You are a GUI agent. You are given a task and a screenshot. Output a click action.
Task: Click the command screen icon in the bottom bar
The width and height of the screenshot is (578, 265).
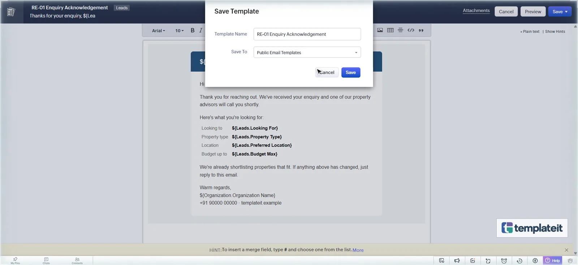441,261
